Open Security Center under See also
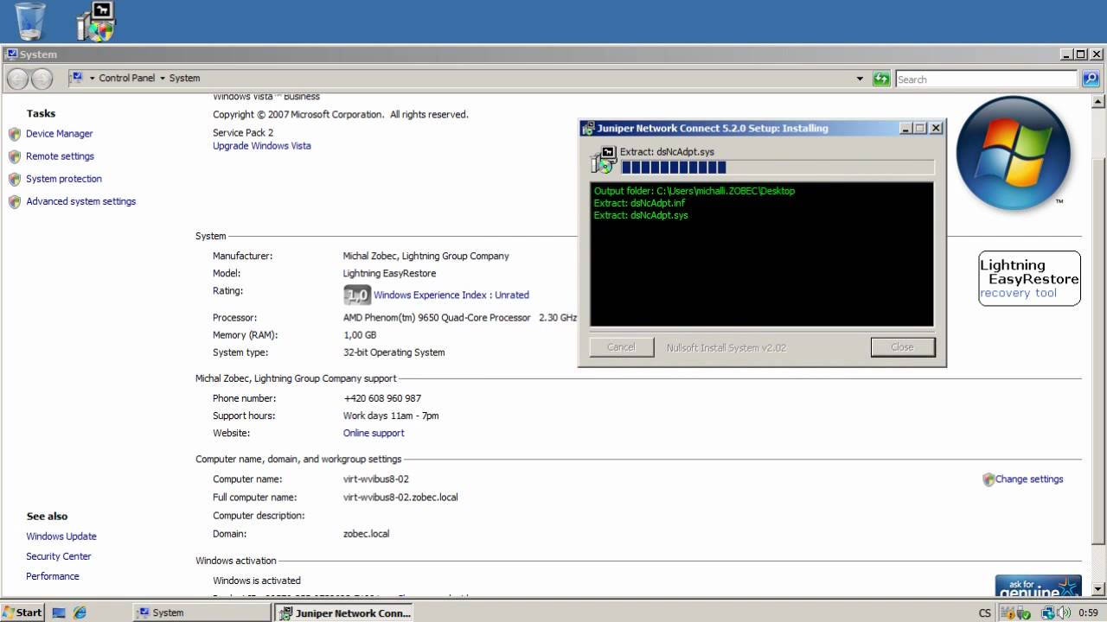 coord(59,557)
